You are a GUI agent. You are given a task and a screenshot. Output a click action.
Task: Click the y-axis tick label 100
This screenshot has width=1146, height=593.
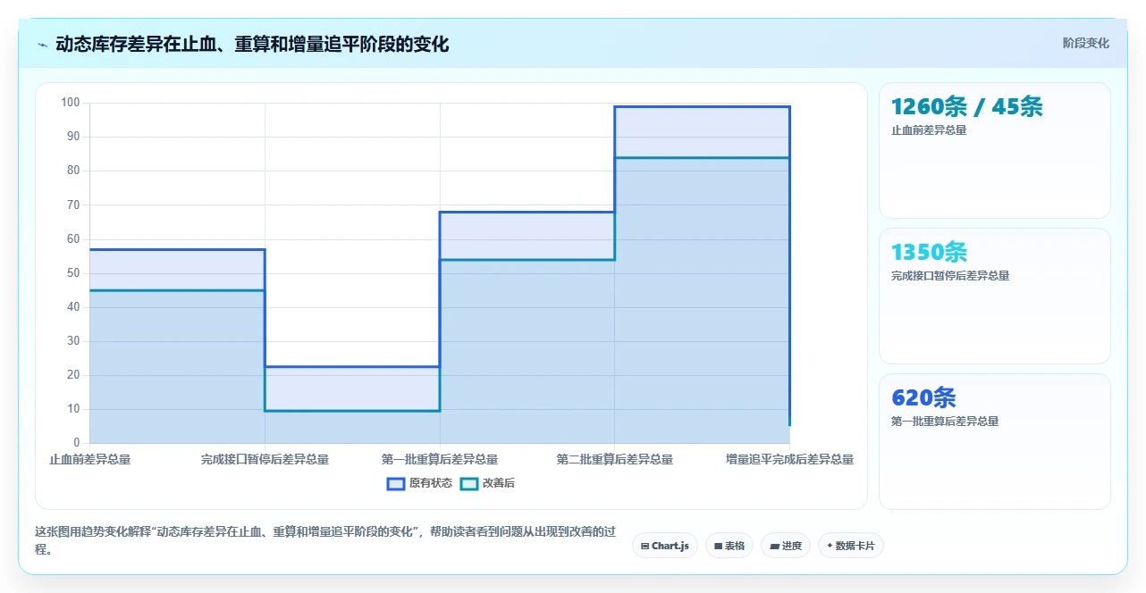pyautogui.click(x=71, y=103)
